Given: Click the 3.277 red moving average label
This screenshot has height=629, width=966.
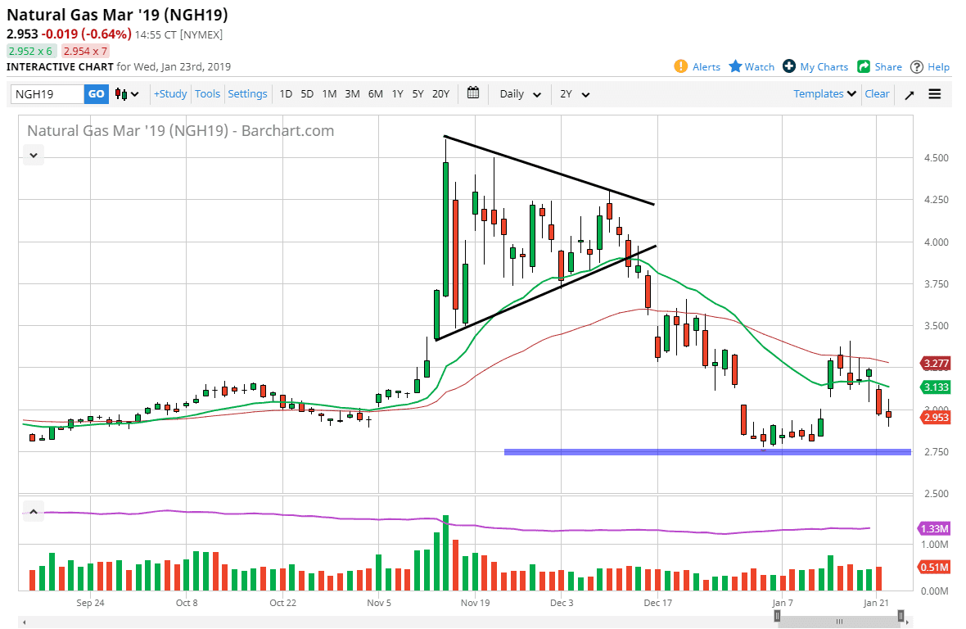Looking at the screenshot, I should [935, 364].
